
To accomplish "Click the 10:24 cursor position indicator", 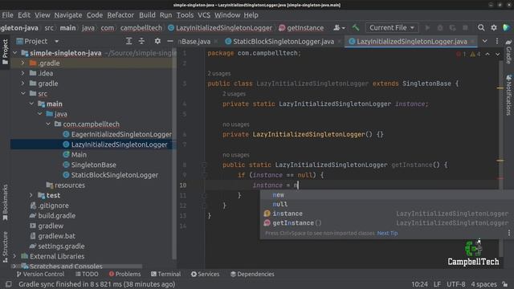I will [419, 284].
